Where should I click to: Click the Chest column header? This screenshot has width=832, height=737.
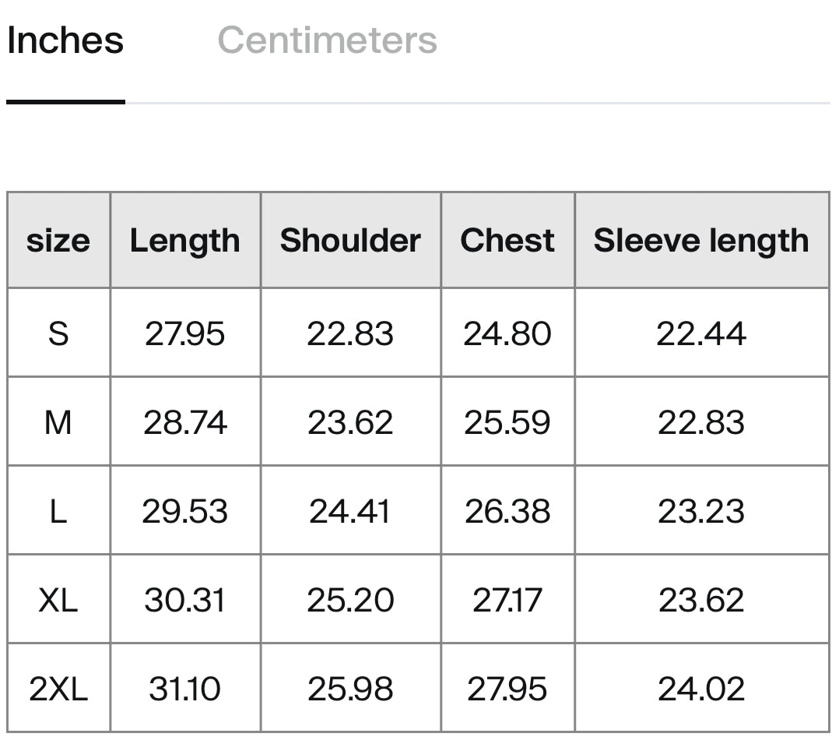coord(507,241)
